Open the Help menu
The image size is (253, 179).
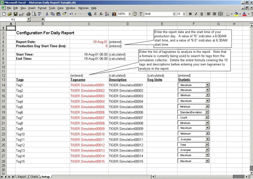click(94, 8)
